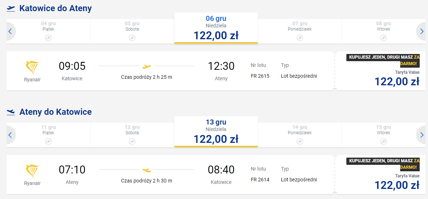Show later return dates with the right arrow
Screen dimensions: 428x199
(421, 135)
